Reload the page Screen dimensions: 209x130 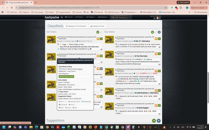tap(12, 8)
